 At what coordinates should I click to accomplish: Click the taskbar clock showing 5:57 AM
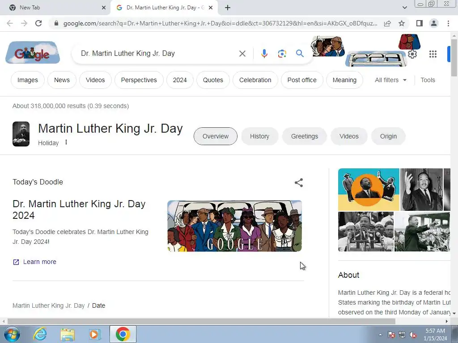(x=435, y=335)
